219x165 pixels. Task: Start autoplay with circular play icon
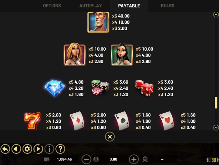38,149
